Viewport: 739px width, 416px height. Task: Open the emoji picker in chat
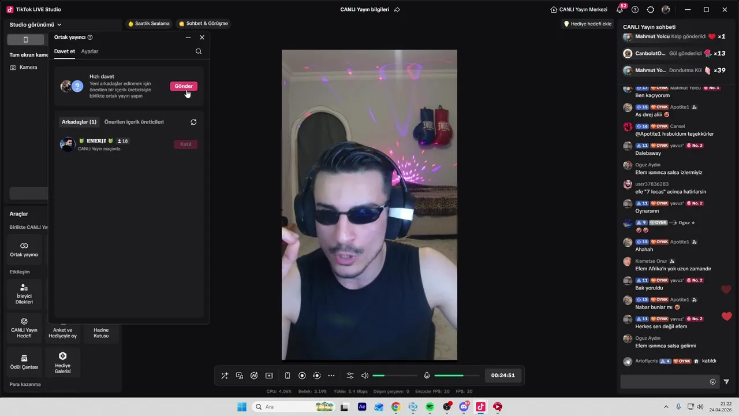click(x=712, y=381)
